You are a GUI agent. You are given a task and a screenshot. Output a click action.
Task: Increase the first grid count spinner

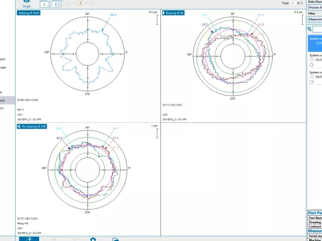[49, 2]
